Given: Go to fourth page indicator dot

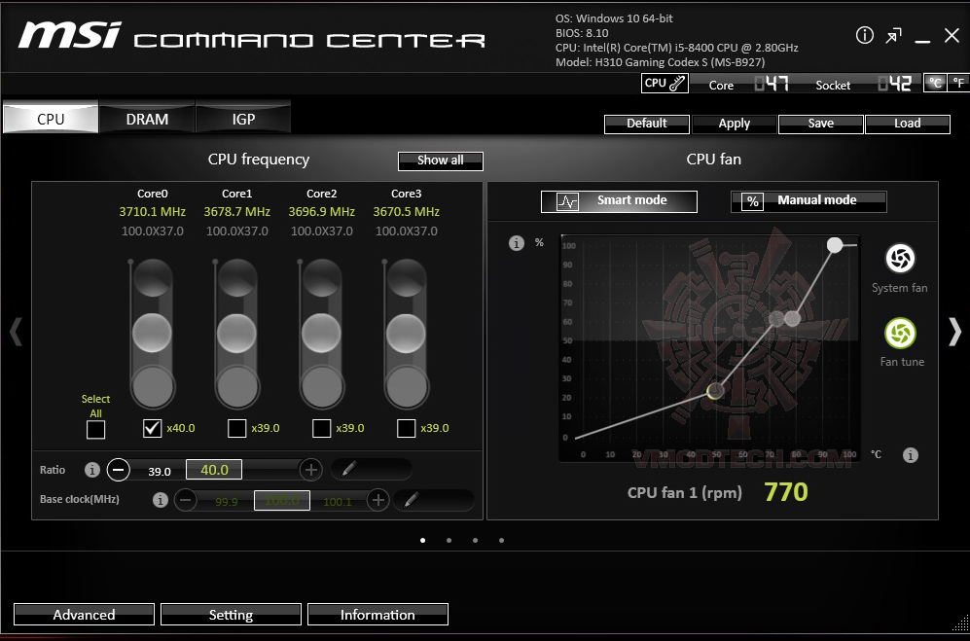Looking at the screenshot, I should click(x=502, y=541).
